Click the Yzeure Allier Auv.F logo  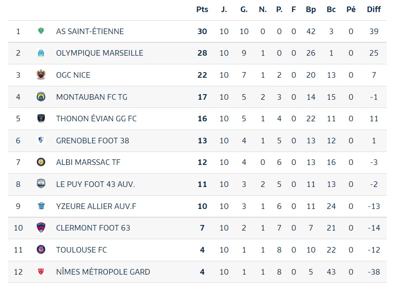click(41, 206)
